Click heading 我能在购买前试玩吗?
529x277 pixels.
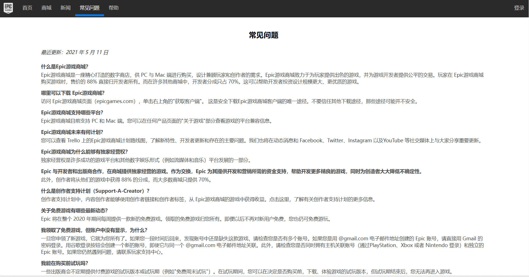(x=65, y=263)
